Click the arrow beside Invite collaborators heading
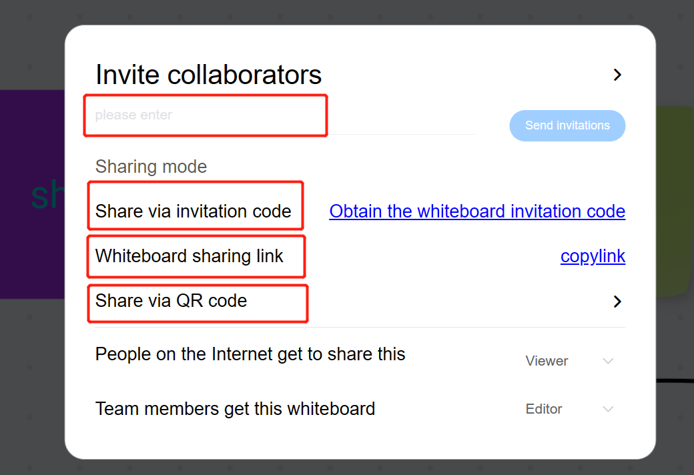Screen dimensions: 694x475 click(617, 75)
